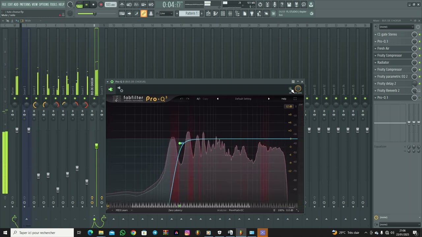The height and width of the screenshot is (237, 422).
Task: Toggle the green plug enable icon in Pro-Q 3
Action: [x=111, y=90]
